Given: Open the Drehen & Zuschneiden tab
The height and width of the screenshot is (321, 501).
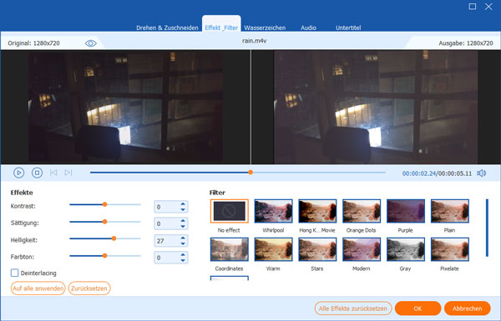Looking at the screenshot, I should pyautogui.click(x=167, y=28).
